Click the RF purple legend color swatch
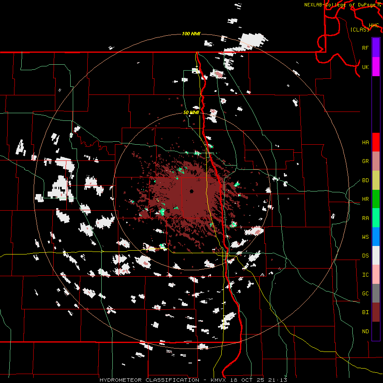This screenshot has height=383, width=383. coord(376,48)
